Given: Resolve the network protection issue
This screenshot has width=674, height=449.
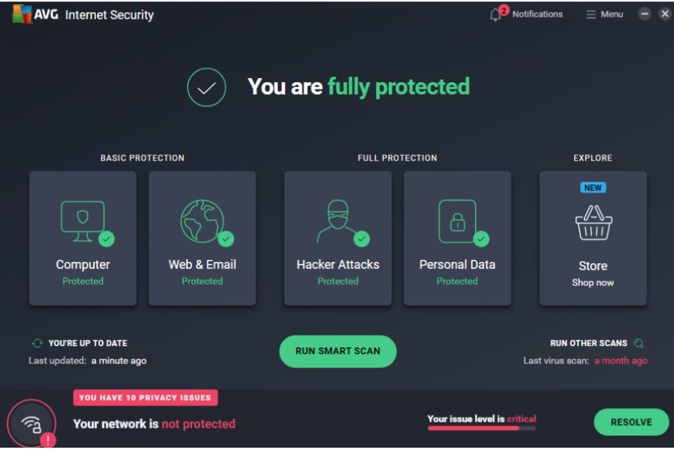Looking at the screenshot, I should coord(631,422).
